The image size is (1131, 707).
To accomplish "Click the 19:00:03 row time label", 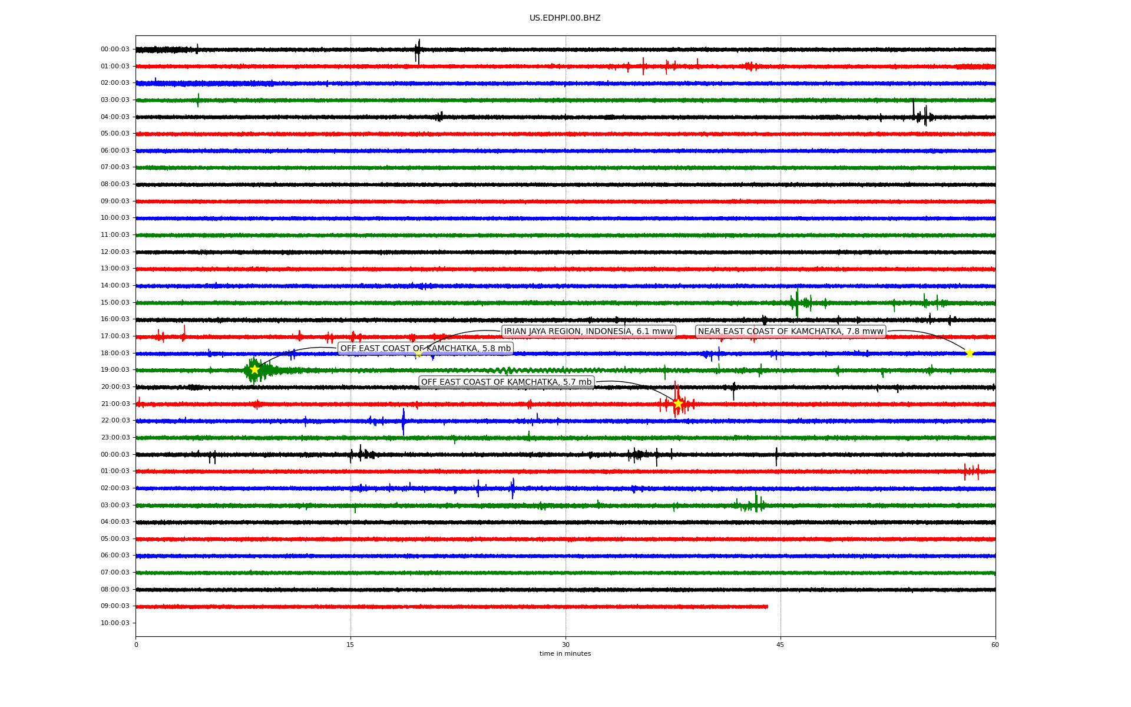I will [115, 369].
